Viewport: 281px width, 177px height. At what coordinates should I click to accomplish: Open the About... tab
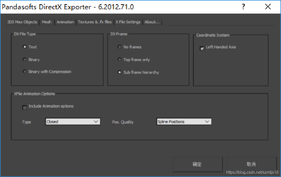(152, 22)
